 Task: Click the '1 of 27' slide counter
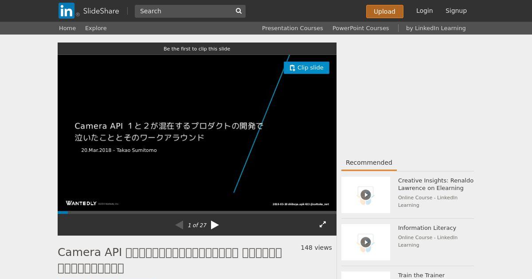(197, 225)
